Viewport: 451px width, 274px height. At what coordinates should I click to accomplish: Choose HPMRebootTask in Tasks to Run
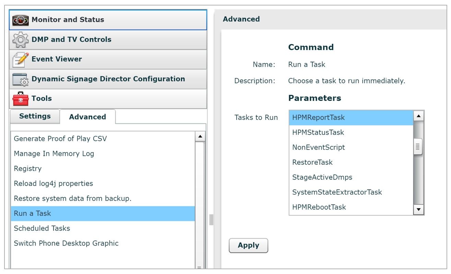[x=351, y=207]
